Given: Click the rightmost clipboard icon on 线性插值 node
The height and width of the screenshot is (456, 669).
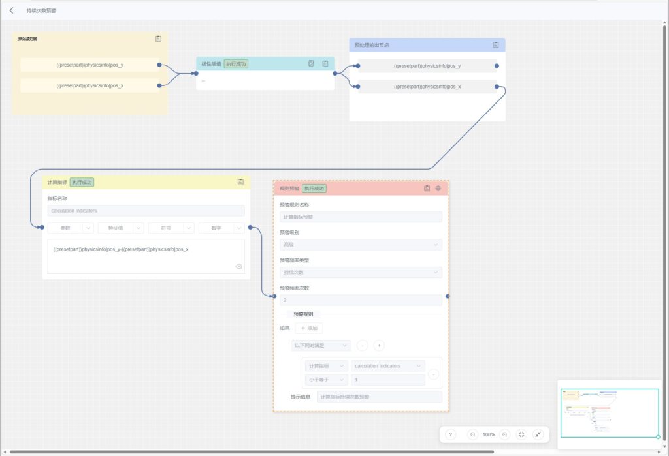Looking at the screenshot, I should pos(325,63).
